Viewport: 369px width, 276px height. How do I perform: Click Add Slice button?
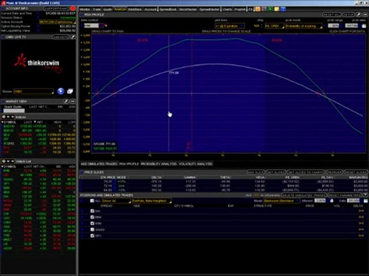point(256,172)
